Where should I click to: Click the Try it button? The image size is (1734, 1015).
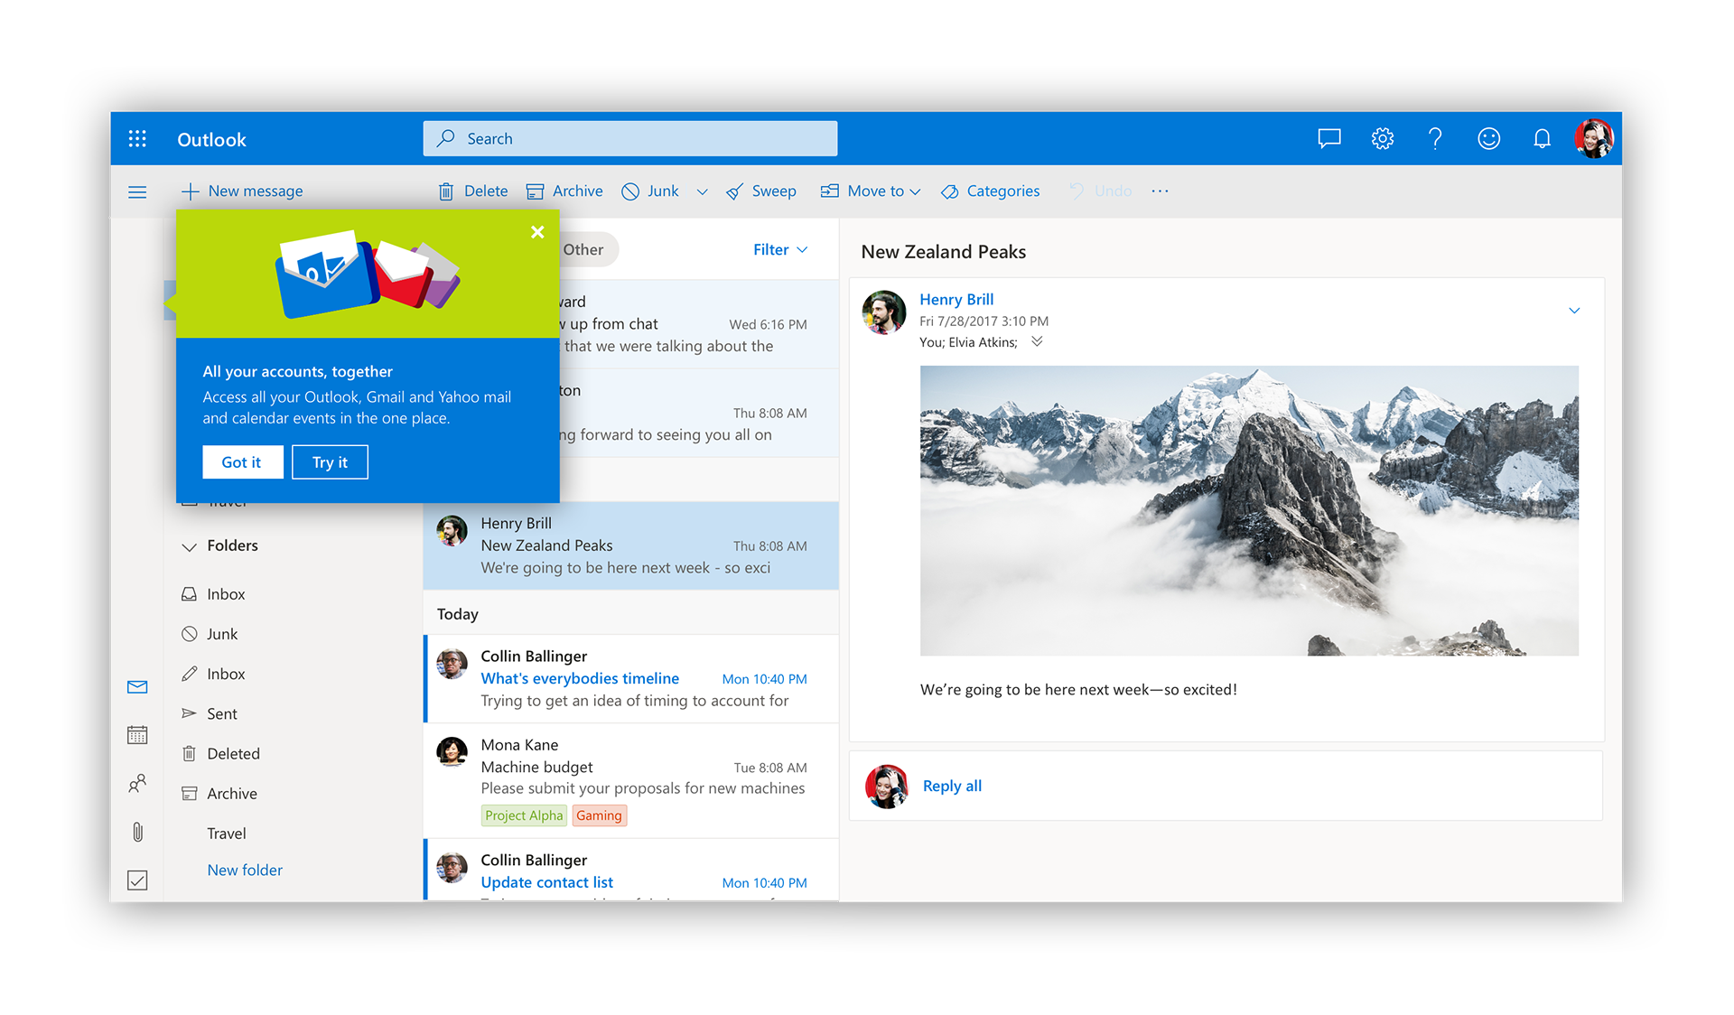click(330, 462)
